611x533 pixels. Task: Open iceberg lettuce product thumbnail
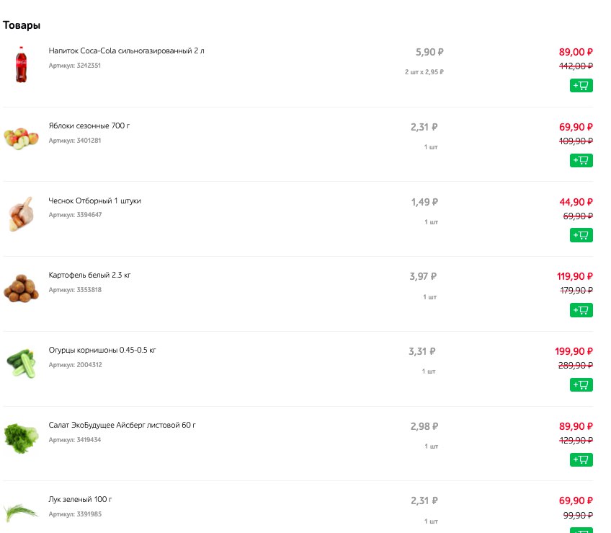tap(22, 439)
